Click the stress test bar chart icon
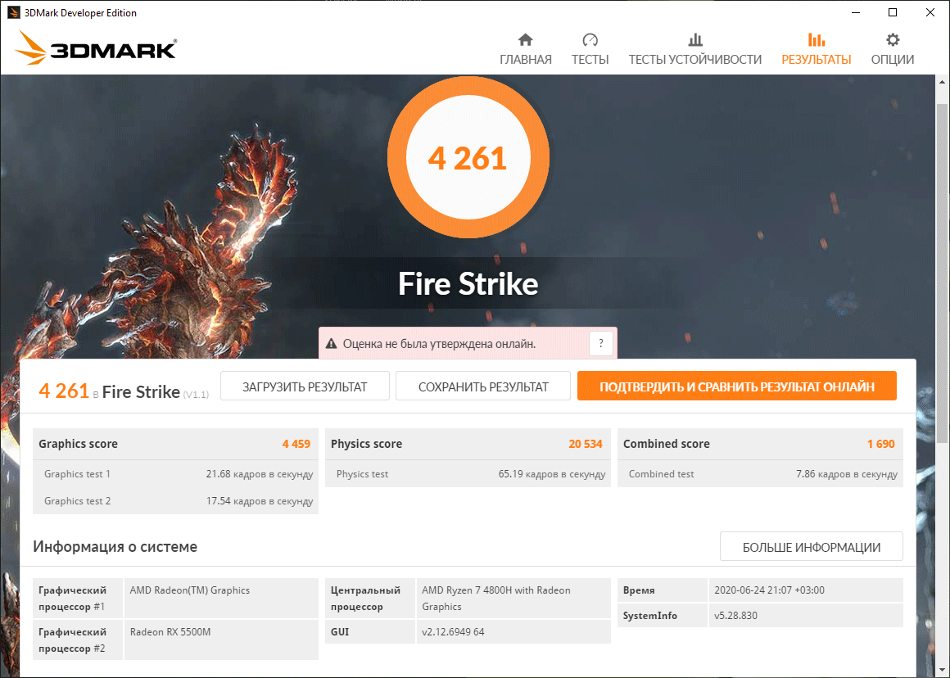Screen dimensions: 950x678 [695, 40]
